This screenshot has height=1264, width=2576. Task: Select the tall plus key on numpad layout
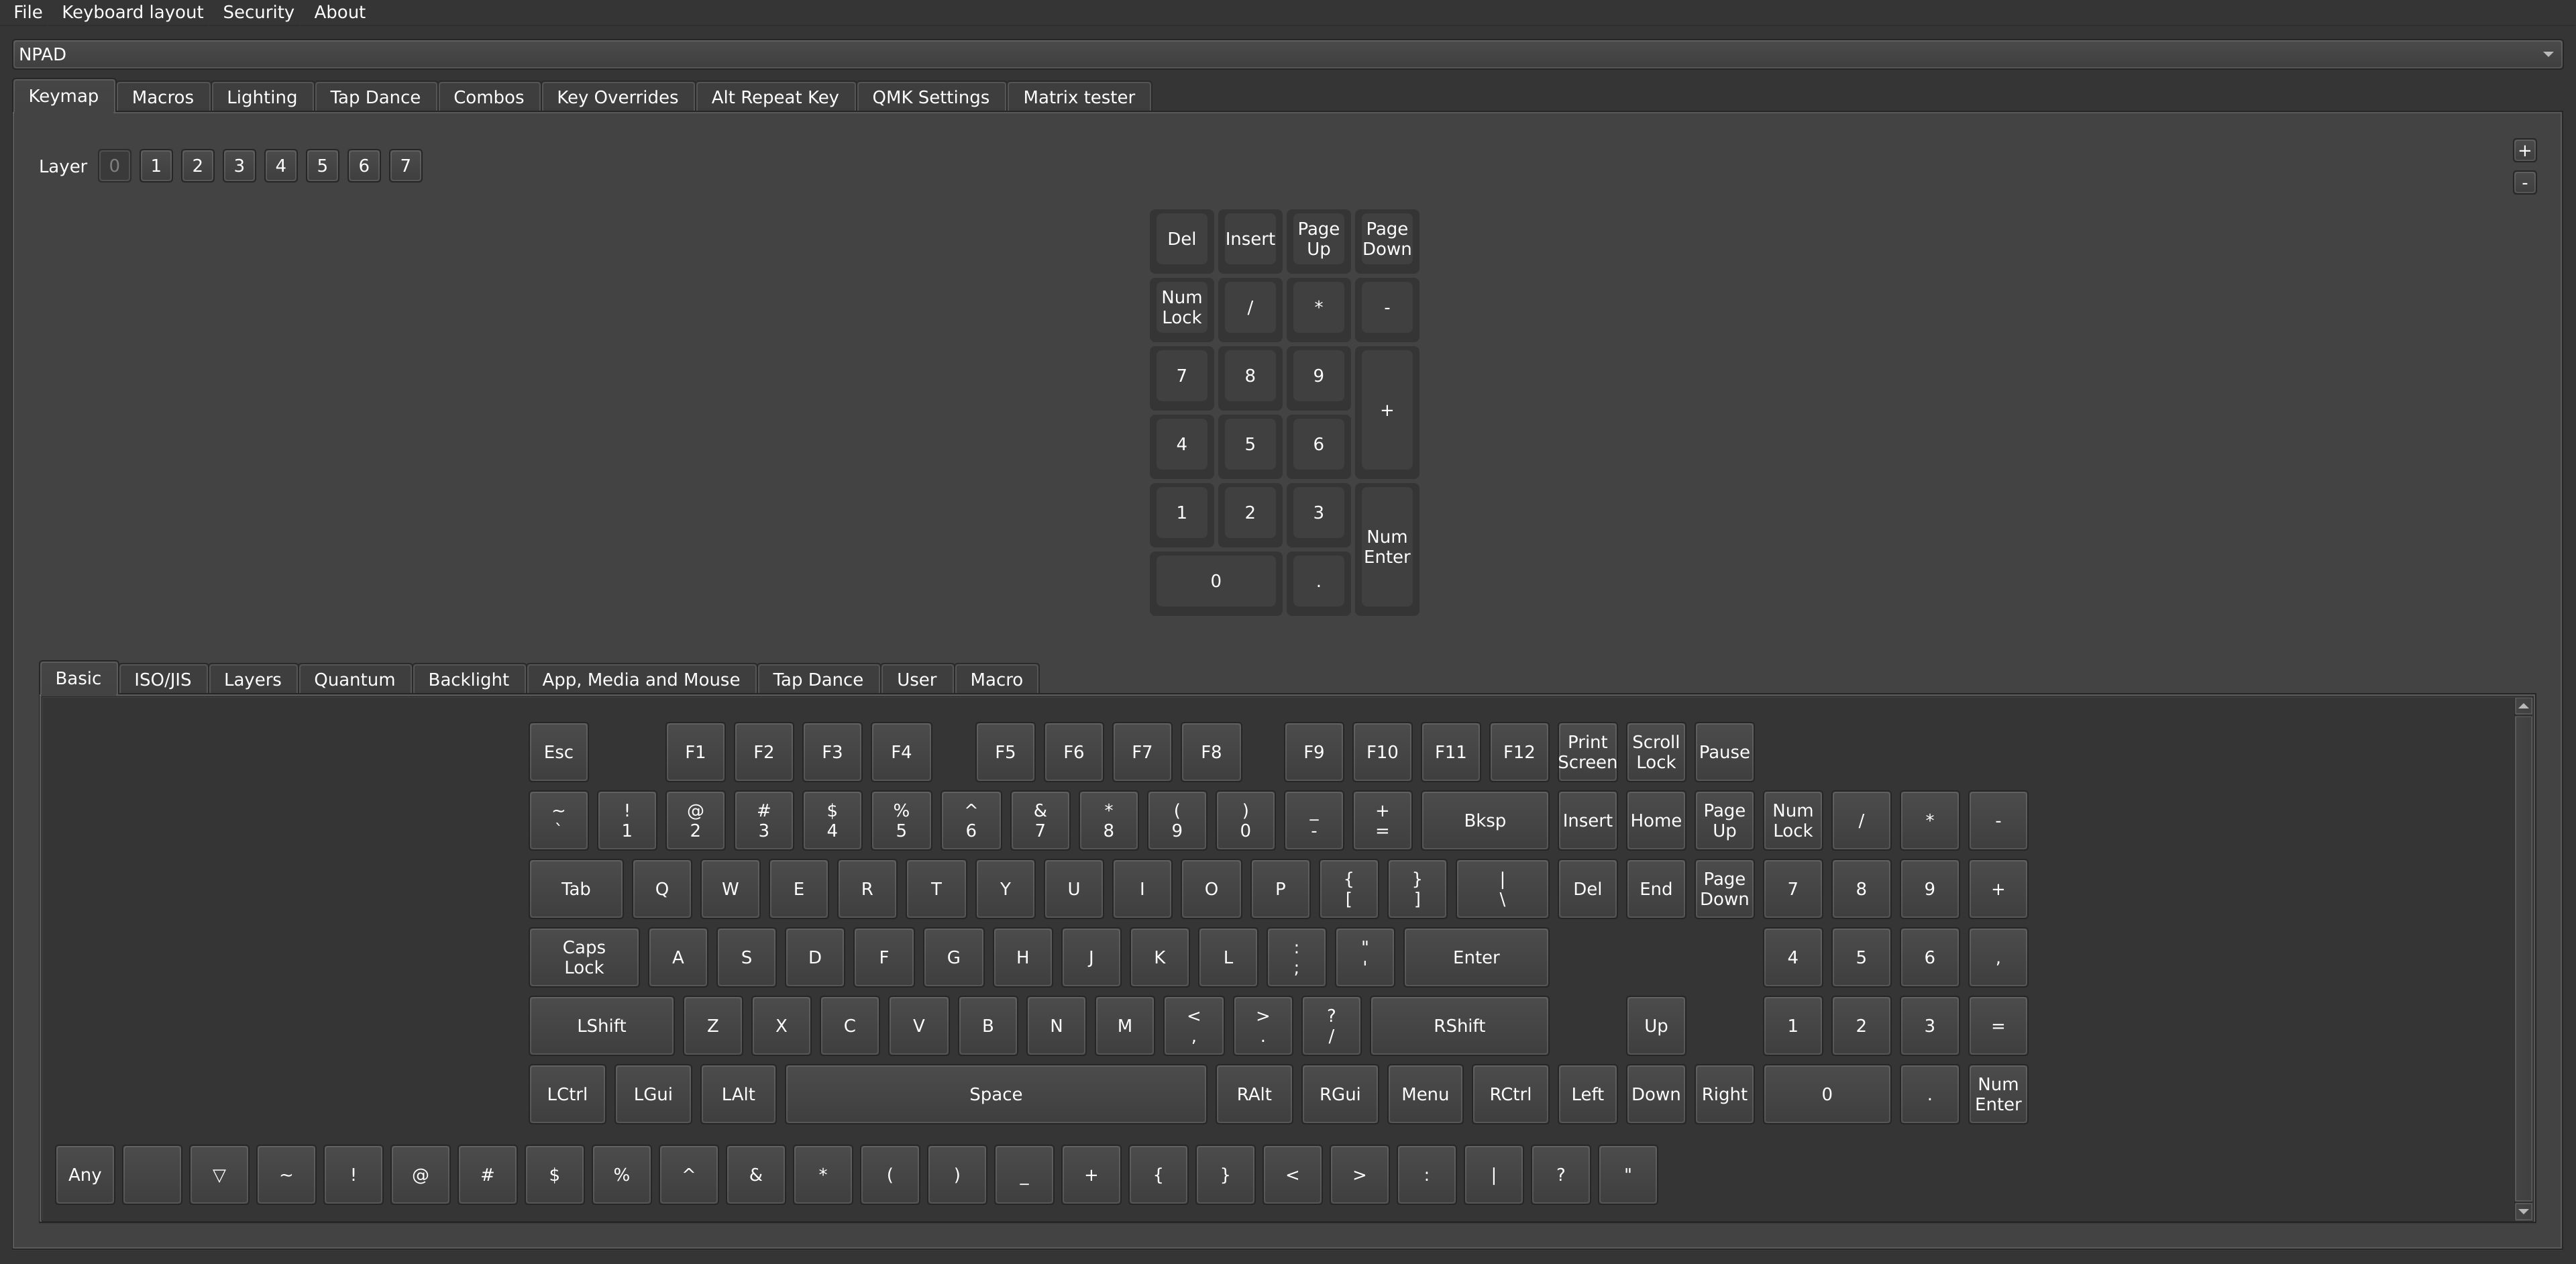[x=1386, y=410]
